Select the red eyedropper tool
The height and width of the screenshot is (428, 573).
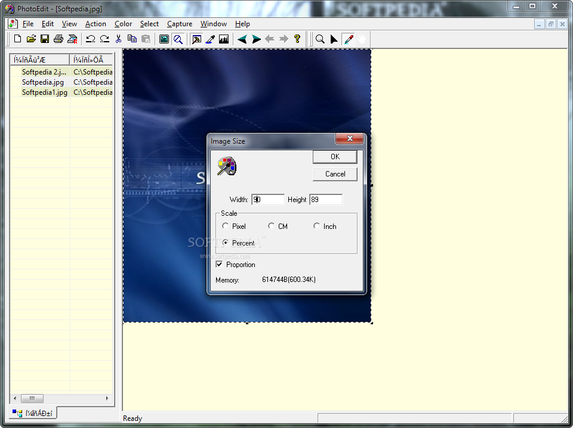point(349,39)
